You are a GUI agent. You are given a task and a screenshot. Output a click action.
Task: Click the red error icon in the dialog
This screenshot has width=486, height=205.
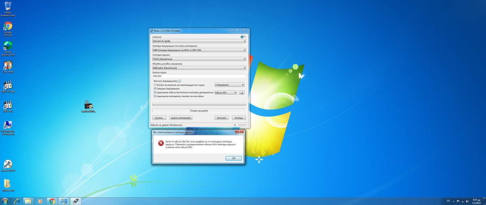(161, 143)
